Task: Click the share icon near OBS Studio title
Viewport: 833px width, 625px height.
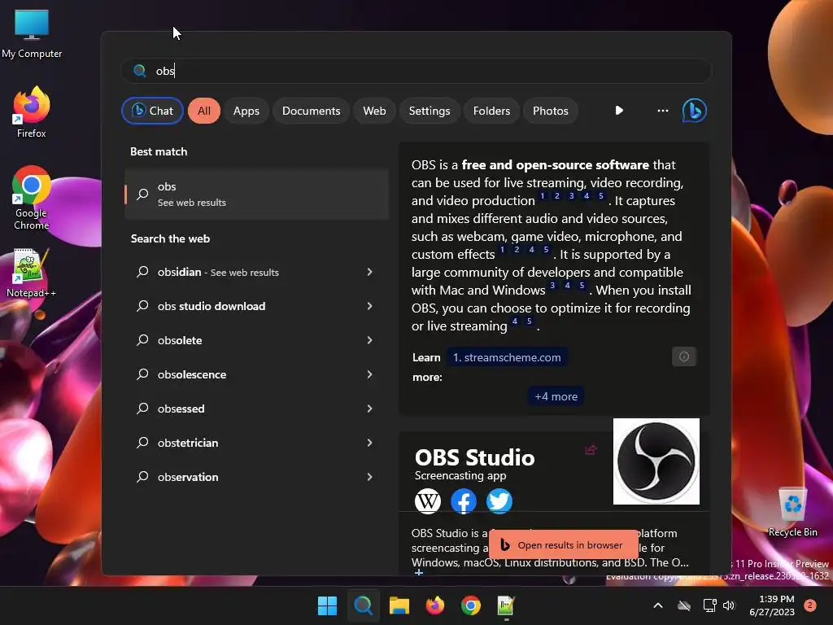Action: 591,450
